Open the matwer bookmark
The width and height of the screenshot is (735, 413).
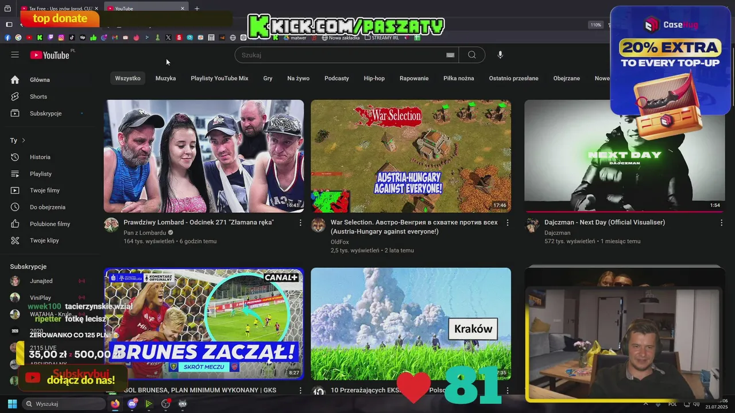pos(294,38)
